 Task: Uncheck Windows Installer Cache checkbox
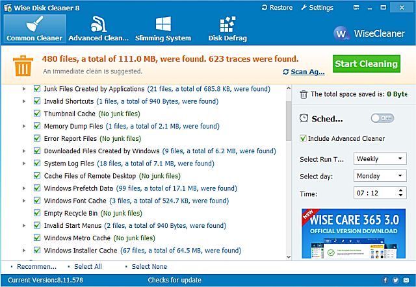click(x=37, y=250)
